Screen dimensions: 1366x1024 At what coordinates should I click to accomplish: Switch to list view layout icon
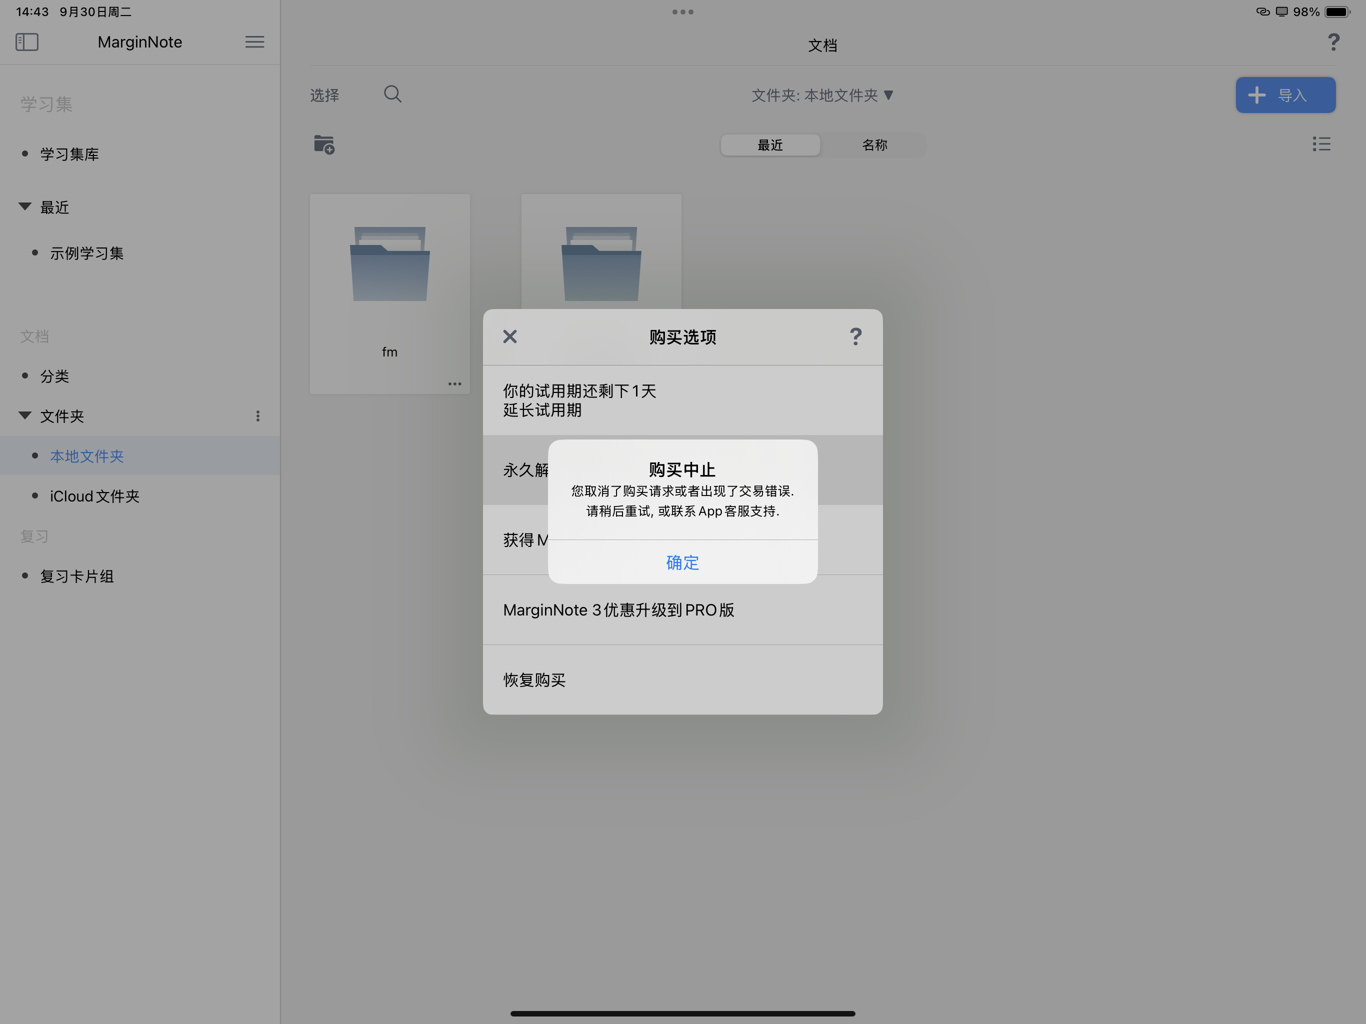click(1321, 144)
